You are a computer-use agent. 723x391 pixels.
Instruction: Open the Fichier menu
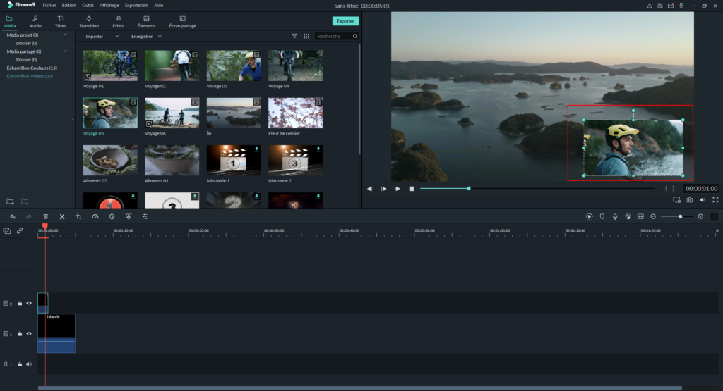[49, 6]
